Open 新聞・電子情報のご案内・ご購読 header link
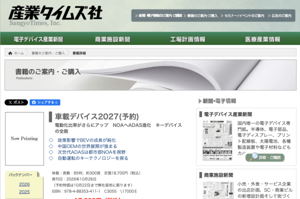Image resolution: width=300 pixels, height=199 pixels. [x=158, y=15]
